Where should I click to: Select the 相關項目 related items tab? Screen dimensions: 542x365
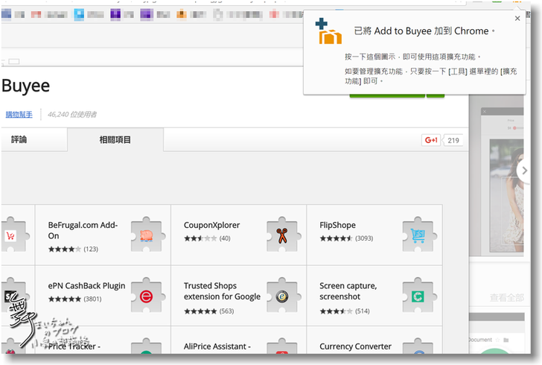coord(115,139)
